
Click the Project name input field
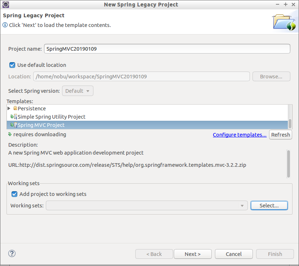point(167,49)
